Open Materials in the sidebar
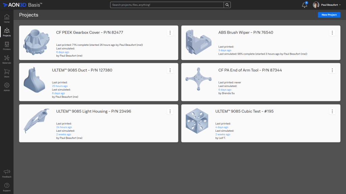Viewport: 346px width, 194px height. (7, 59)
